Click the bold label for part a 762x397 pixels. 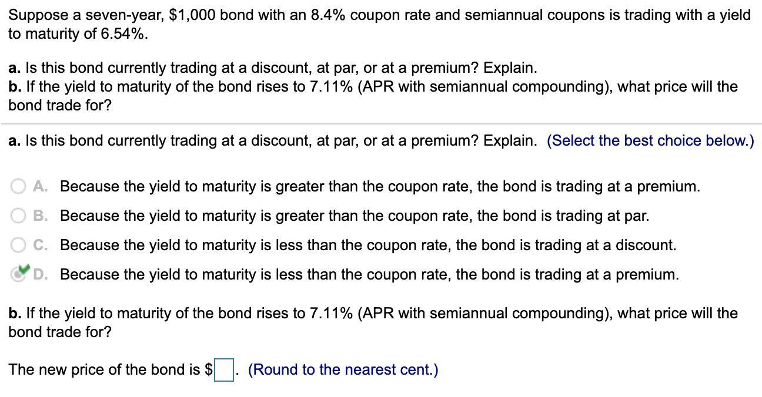(x=12, y=140)
